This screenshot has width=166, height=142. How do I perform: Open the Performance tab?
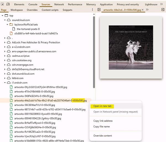tap(75, 4)
